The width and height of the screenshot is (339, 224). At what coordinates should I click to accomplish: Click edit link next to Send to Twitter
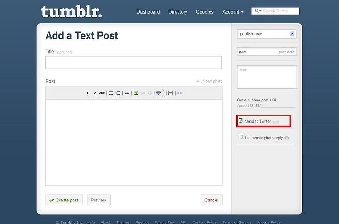coord(275,122)
